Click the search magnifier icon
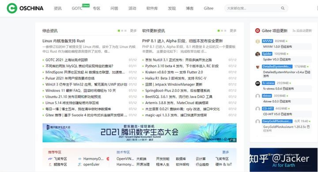The height and width of the screenshot is (172, 318). [x=283, y=8]
